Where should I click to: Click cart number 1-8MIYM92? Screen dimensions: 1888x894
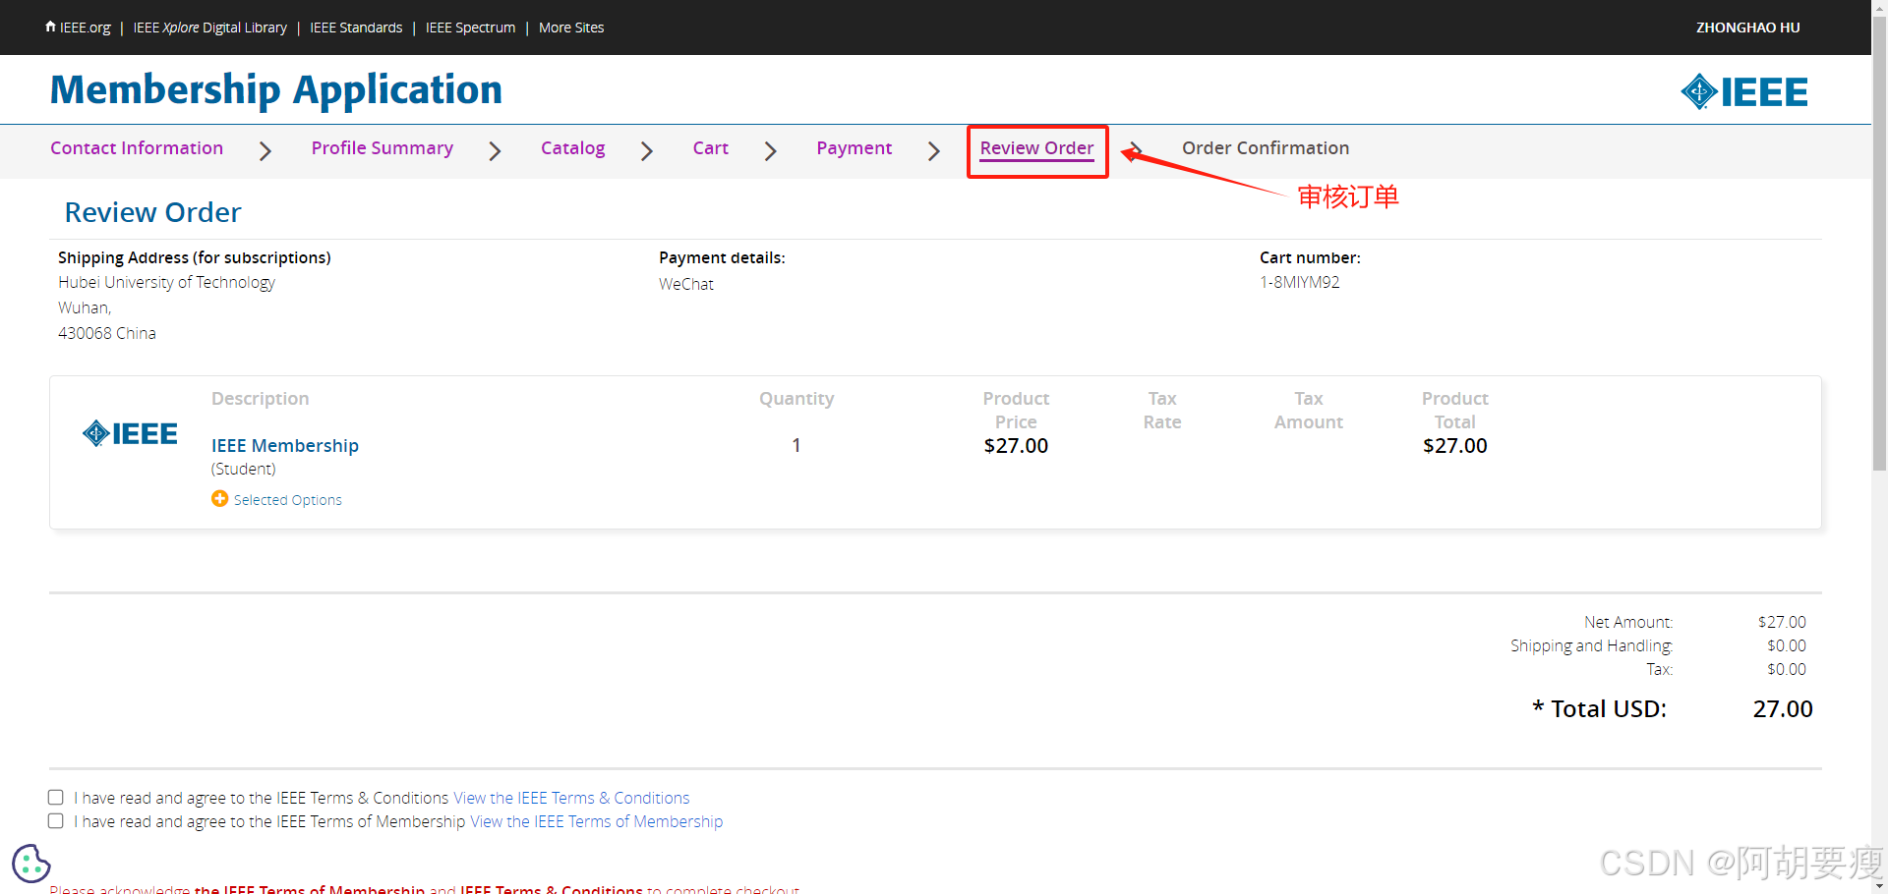[x=1299, y=282]
